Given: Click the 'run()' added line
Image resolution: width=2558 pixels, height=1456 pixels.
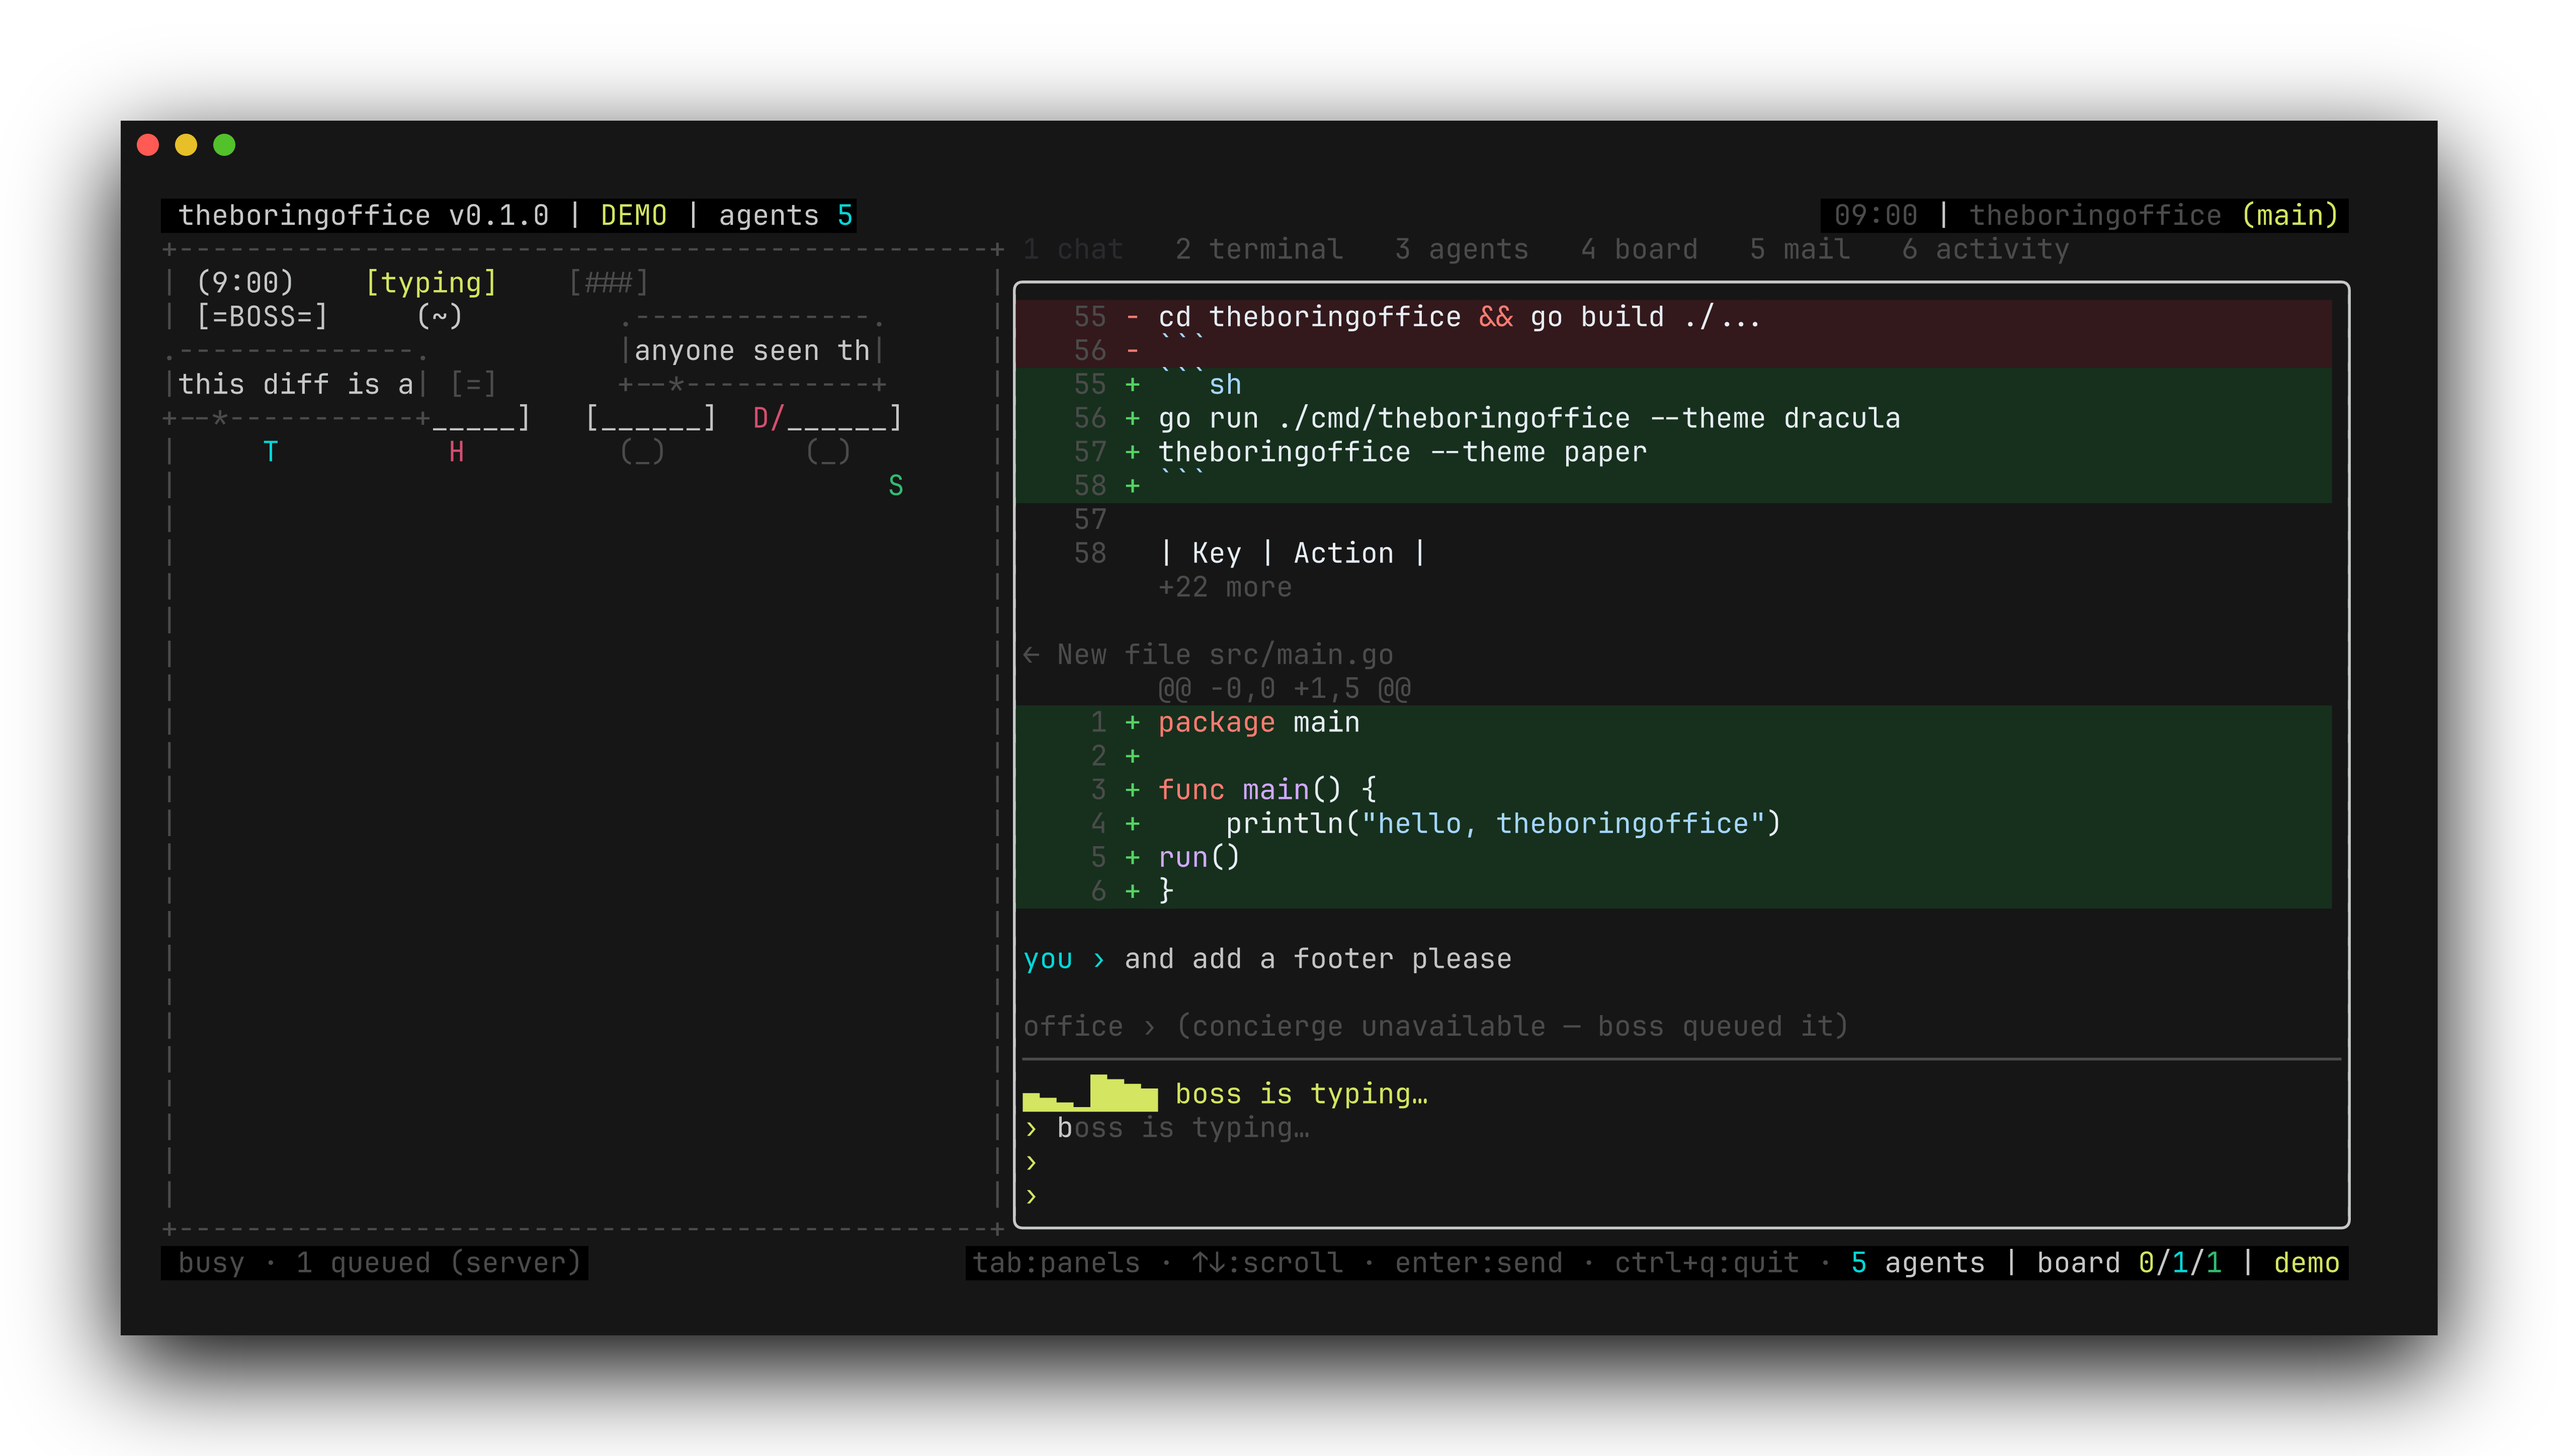Looking at the screenshot, I should coord(1674,858).
